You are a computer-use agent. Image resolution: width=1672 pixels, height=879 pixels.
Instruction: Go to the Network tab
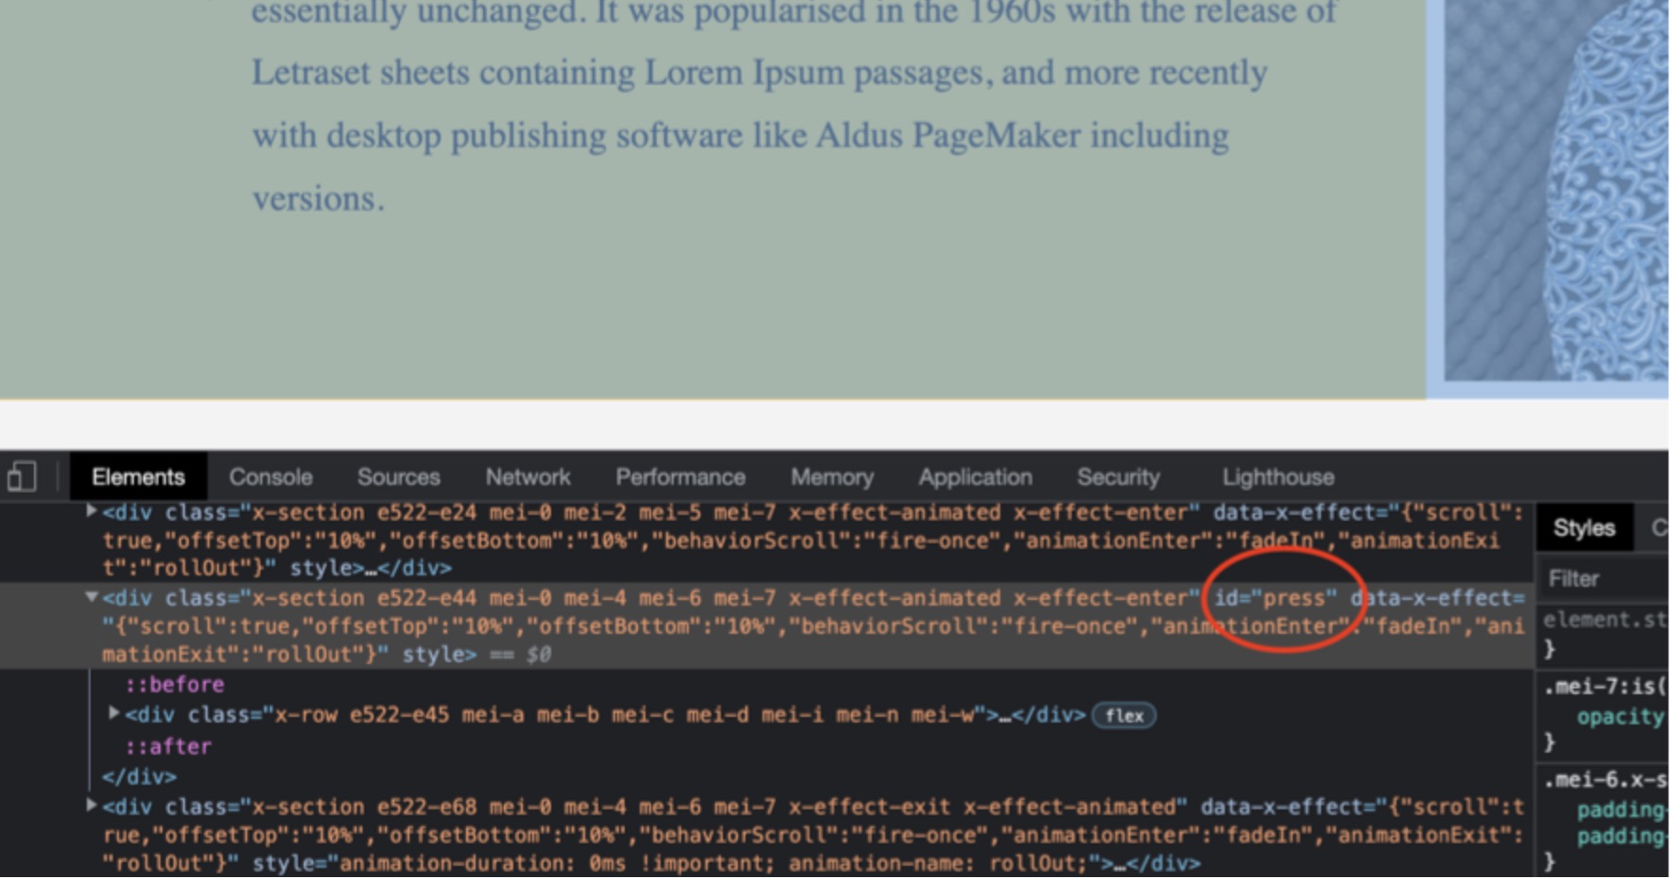[x=527, y=477]
